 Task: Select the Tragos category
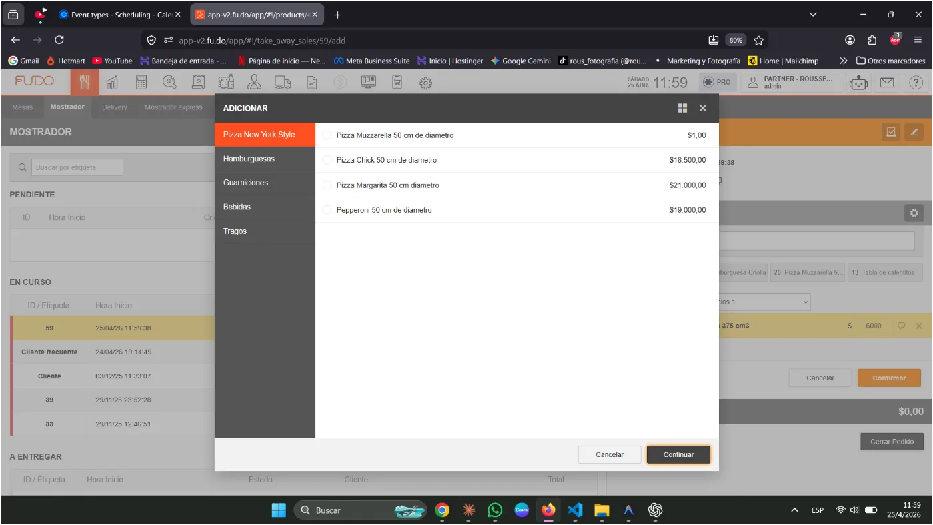tap(265, 231)
